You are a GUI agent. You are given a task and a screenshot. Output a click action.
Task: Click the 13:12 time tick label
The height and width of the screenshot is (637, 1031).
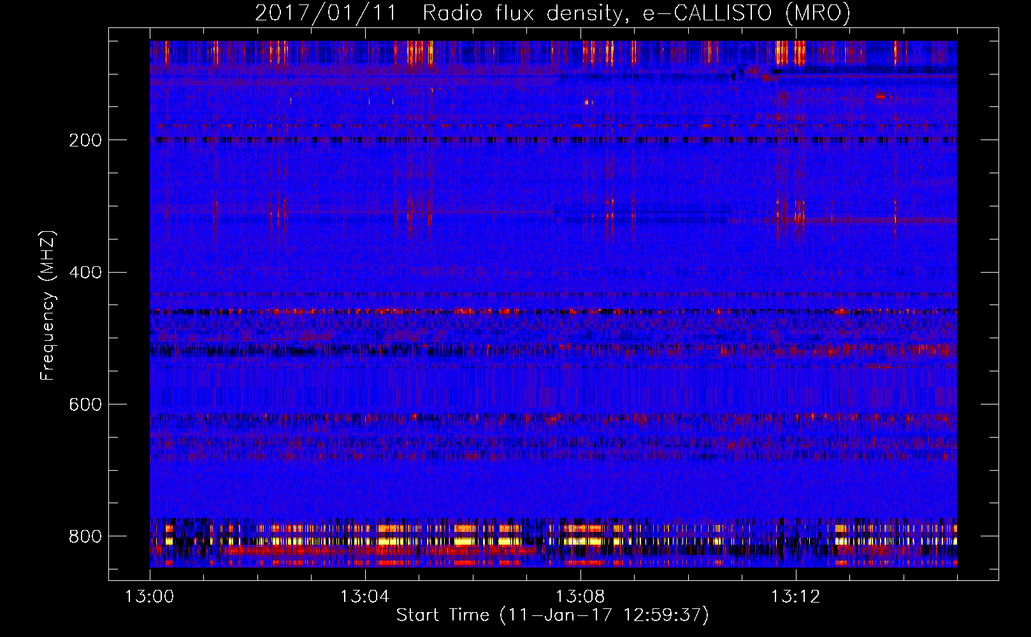click(x=795, y=597)
